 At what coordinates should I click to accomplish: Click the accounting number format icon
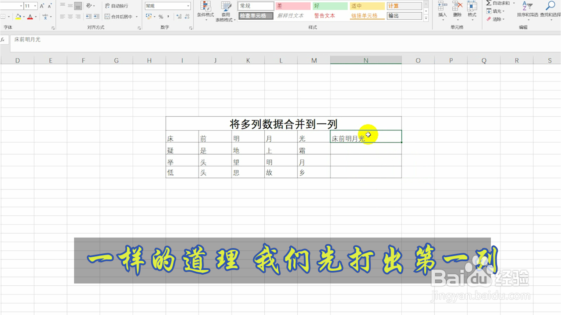pyautogui.click(x=149, y=17)
